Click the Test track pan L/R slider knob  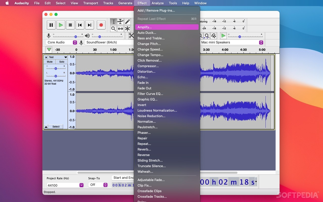click(x=56, y=76)
